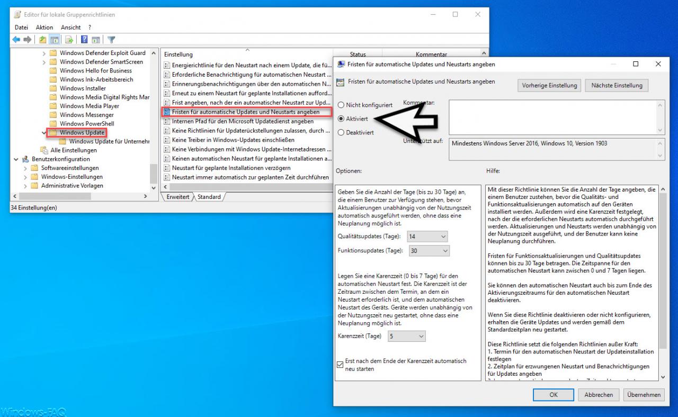Click the Up one level folder icon
This screenshot has height=417, width=678.
point(42,40)
